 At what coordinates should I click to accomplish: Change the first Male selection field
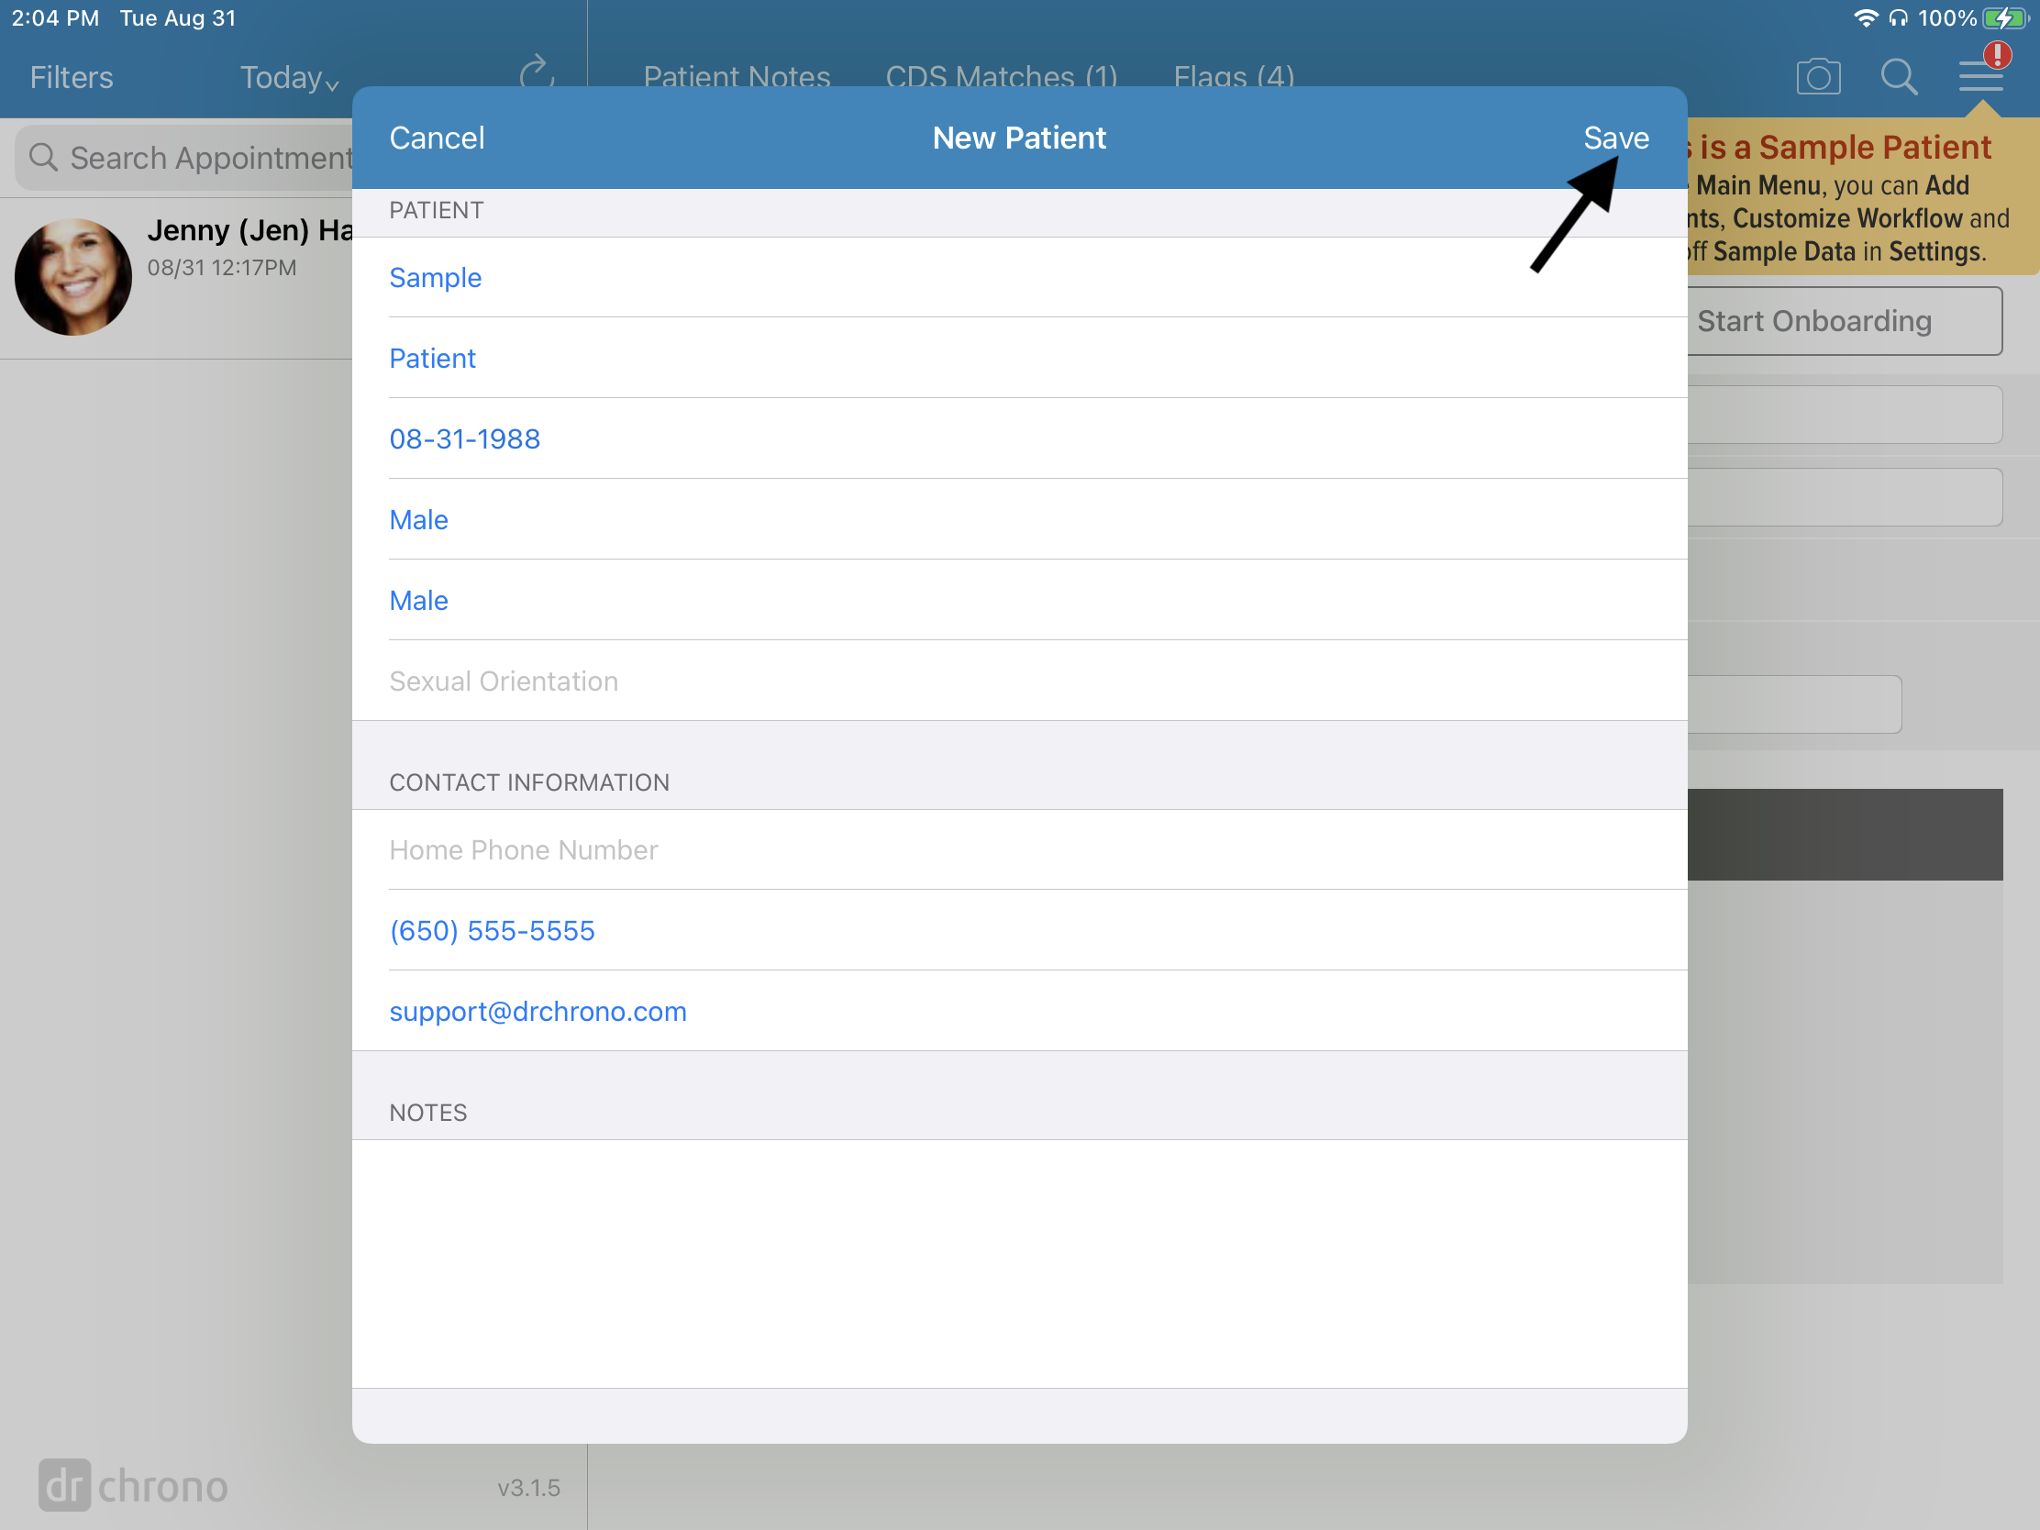(1019, 519)
